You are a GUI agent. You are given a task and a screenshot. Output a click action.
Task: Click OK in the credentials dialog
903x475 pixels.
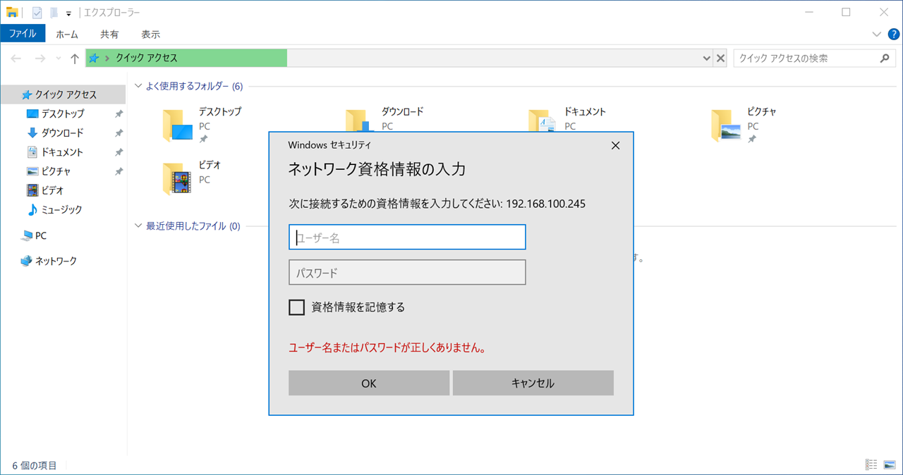point(368,383)
